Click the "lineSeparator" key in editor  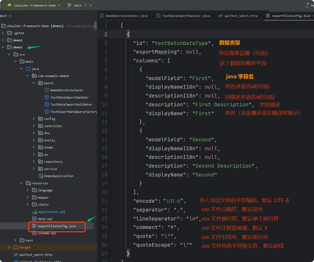click(x=158, y=219)
